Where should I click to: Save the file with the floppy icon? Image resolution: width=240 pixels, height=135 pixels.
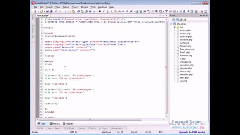tap(47, 11)
